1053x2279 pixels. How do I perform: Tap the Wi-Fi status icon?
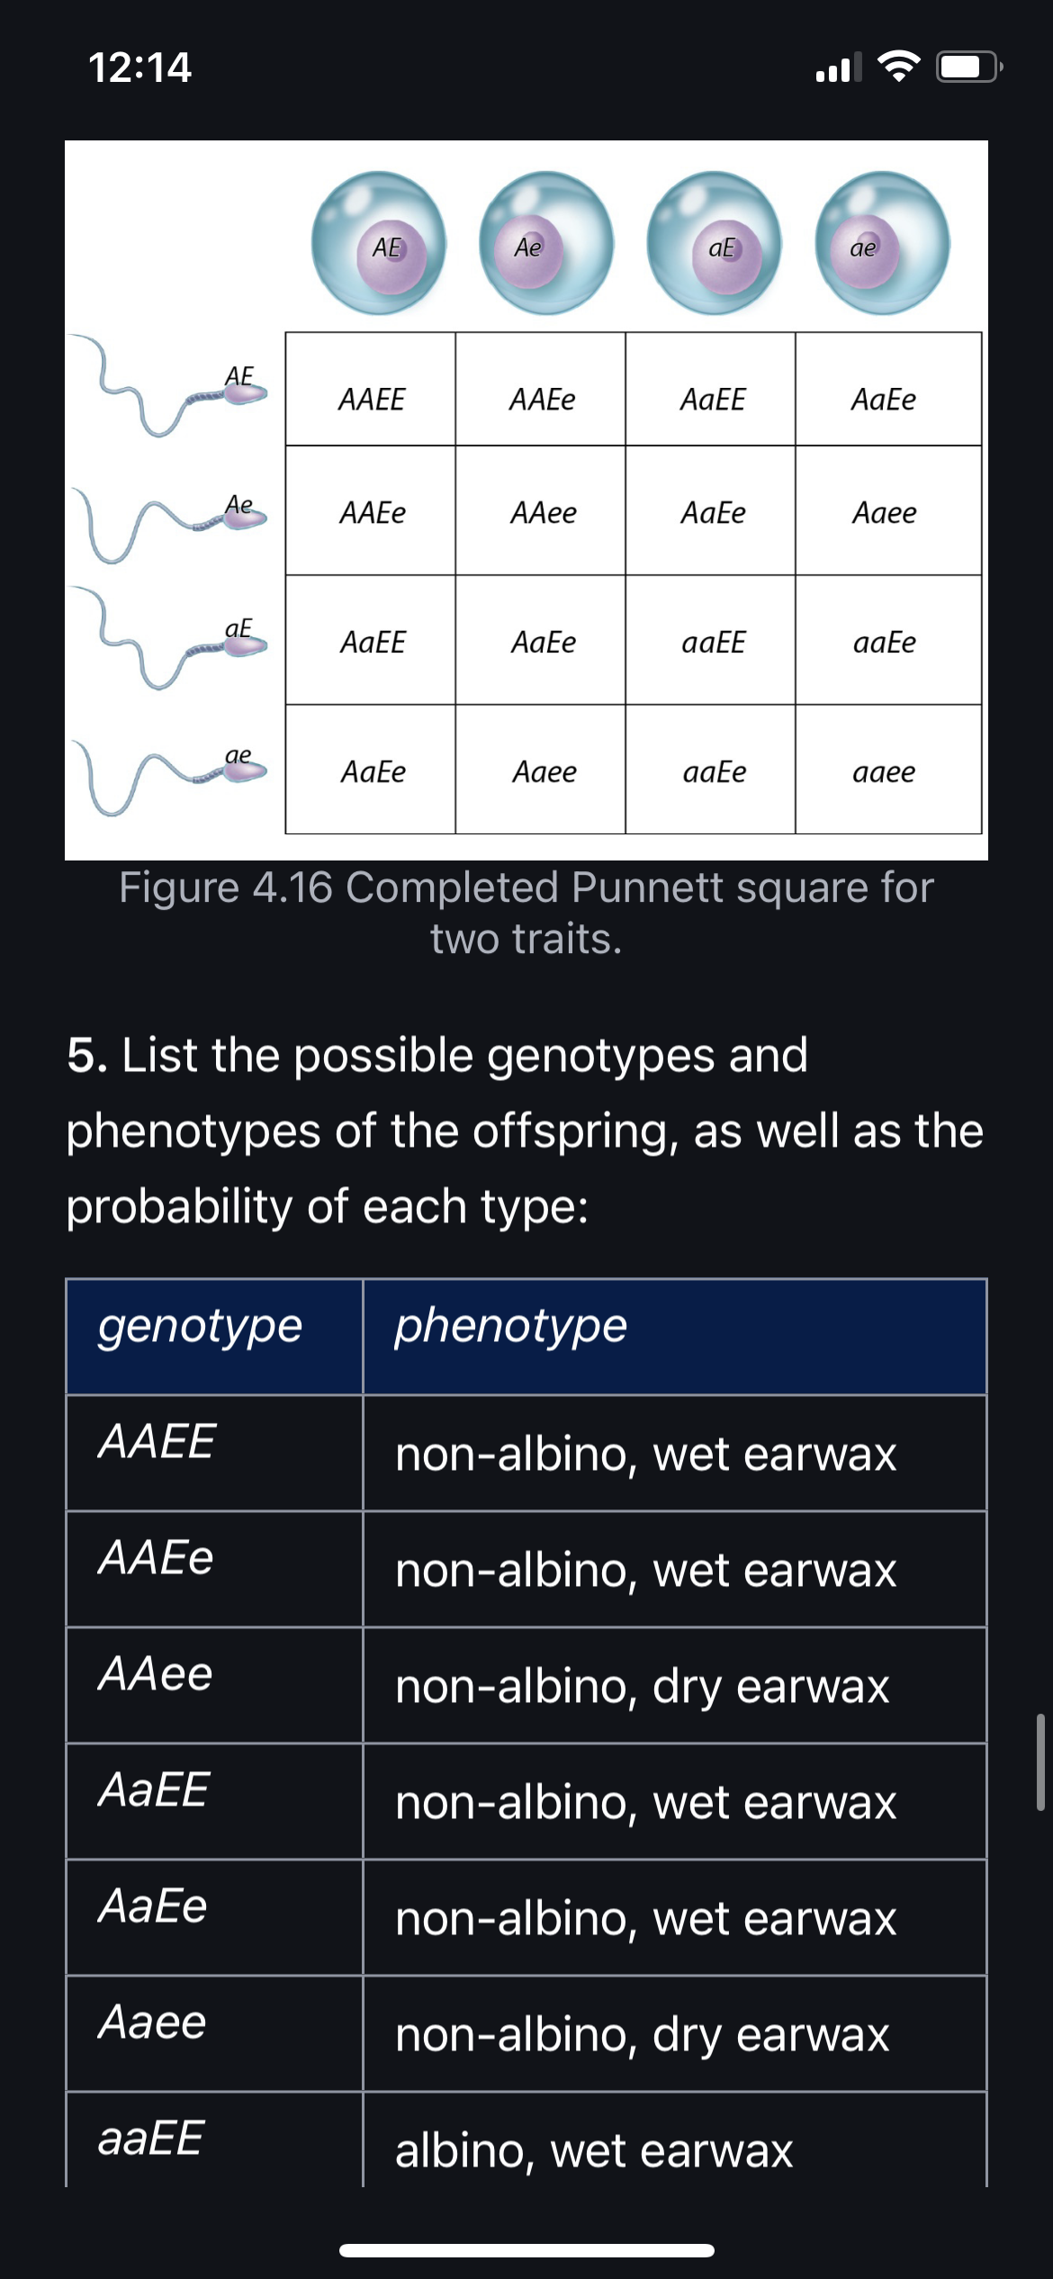[898, 67]
